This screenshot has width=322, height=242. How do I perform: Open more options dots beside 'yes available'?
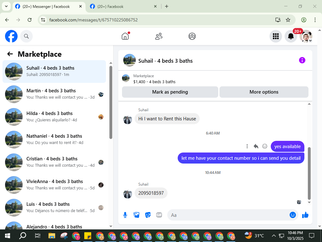(x=247, y=146)
